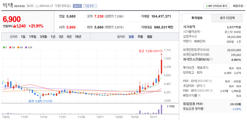This screenshot has height=120, width=247.
Task: Click the purple 거래량 volume legend
Action: point(171,106)
